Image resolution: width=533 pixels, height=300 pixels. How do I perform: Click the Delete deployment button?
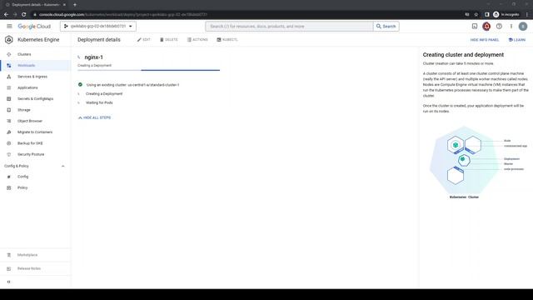click(169, 40)
